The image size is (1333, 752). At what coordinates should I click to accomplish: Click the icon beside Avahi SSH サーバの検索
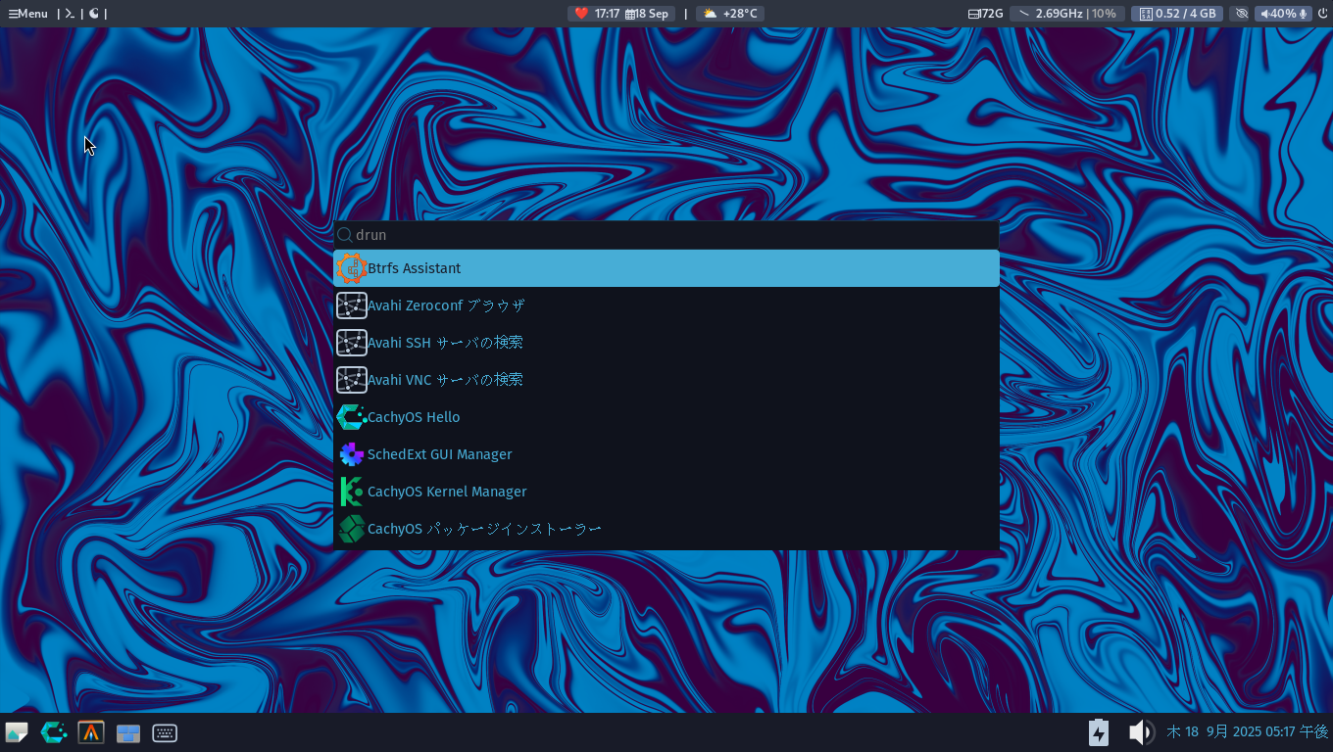(351, 343)
